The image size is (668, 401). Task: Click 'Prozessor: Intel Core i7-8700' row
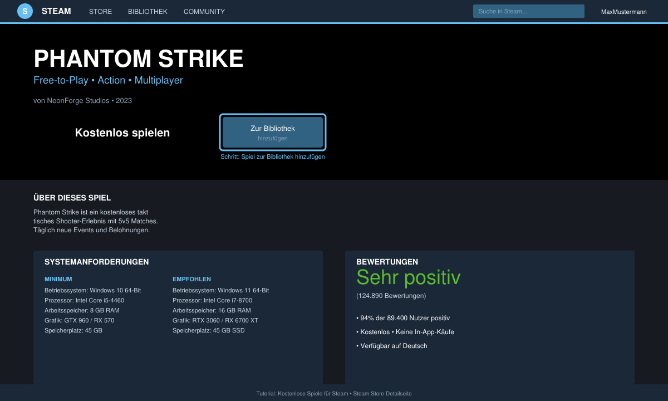click(212, 300)
